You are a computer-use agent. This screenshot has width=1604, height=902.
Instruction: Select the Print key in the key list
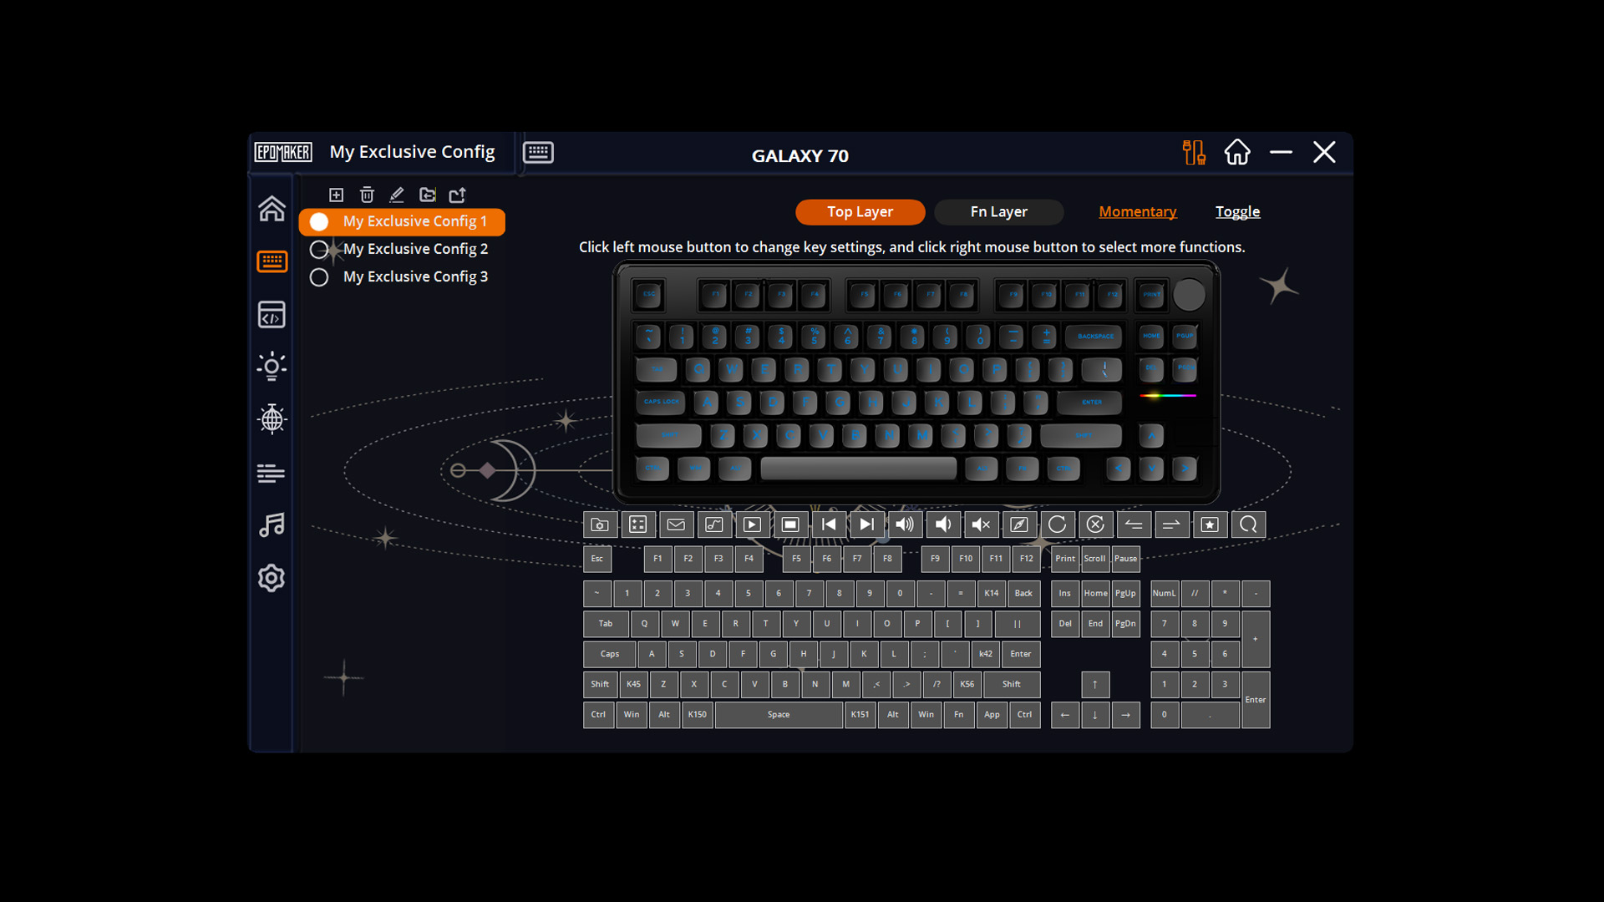pos(1065,559)
